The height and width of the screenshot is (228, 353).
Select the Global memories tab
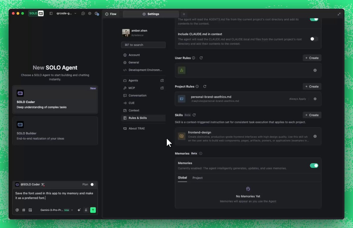(x=182, y=178)
